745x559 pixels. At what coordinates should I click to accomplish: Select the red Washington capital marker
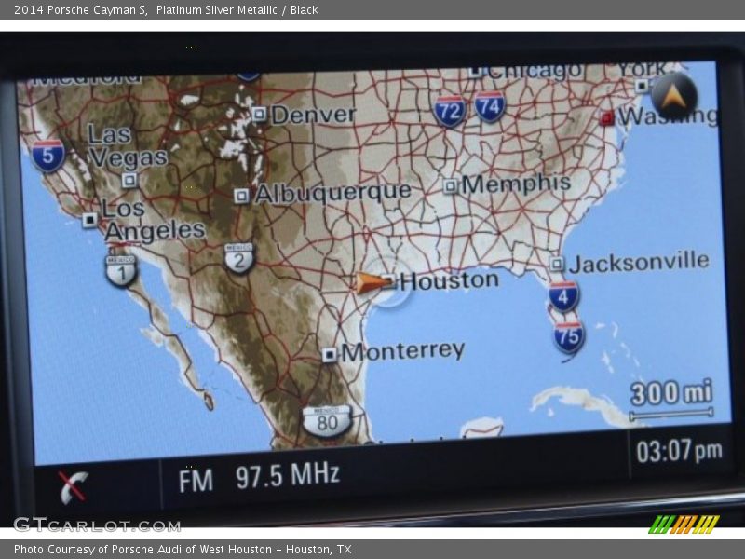click(x=607, y=117)
